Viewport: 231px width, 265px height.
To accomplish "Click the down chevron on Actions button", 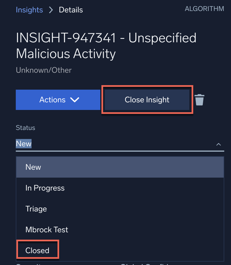I will (74, 100).
